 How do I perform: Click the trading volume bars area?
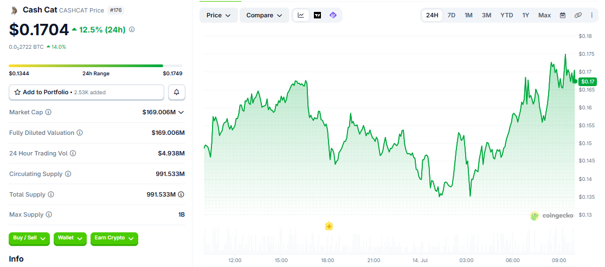(389, 241)
